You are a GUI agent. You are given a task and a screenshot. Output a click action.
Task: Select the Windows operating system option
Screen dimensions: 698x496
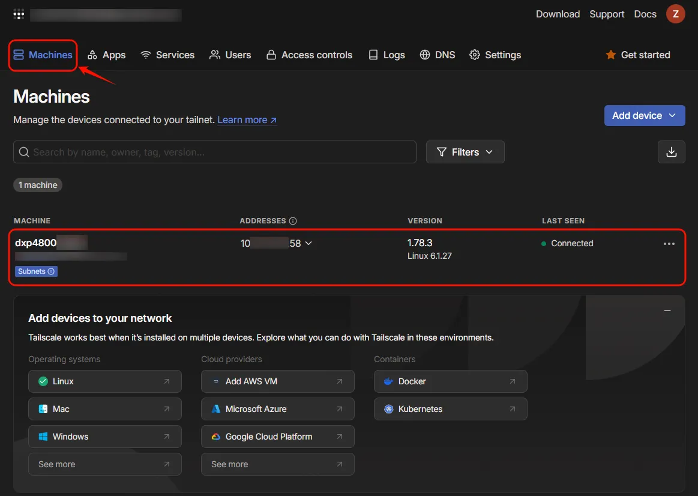point(104,437)
